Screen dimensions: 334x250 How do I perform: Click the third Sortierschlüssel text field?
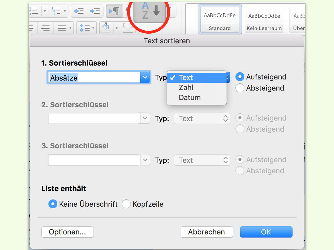click(94, 160)
